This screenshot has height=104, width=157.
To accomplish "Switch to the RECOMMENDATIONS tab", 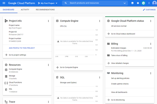I will click(x=45, y=10).
